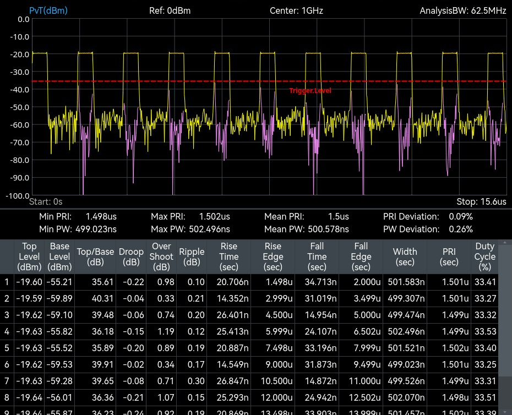Click the 40.31 Top/Base cell
This screenshot has width=512, height=415.
(95, 298)
